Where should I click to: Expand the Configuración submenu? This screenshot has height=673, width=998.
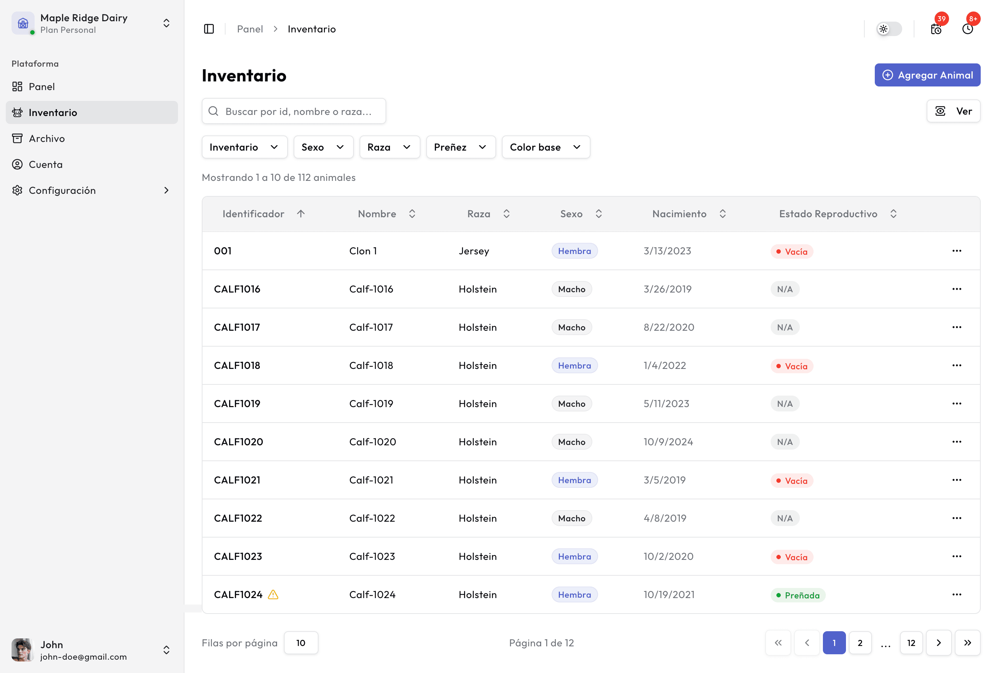coord(166,190)
